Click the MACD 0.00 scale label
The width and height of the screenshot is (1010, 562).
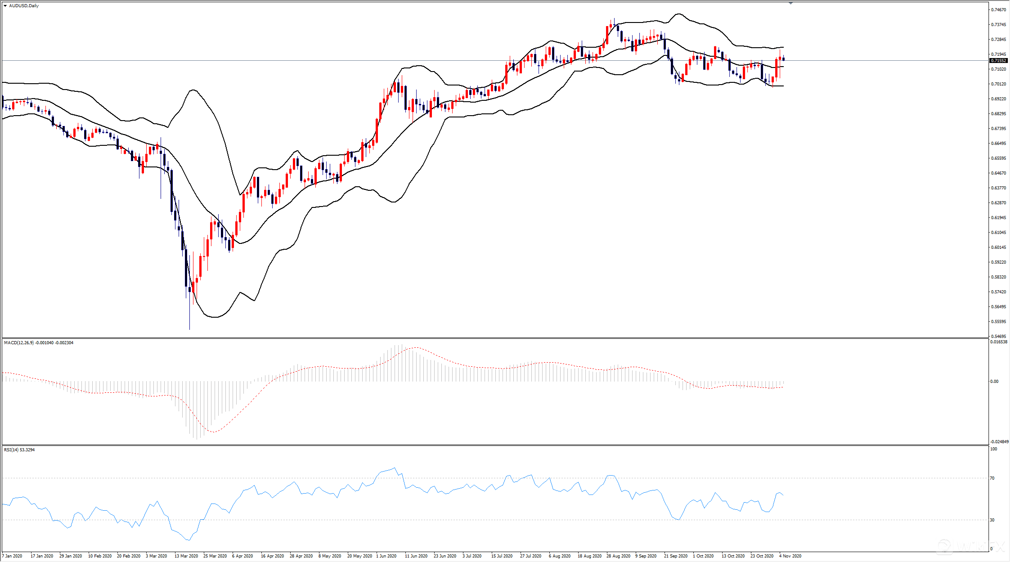click(x=994, y=382)
